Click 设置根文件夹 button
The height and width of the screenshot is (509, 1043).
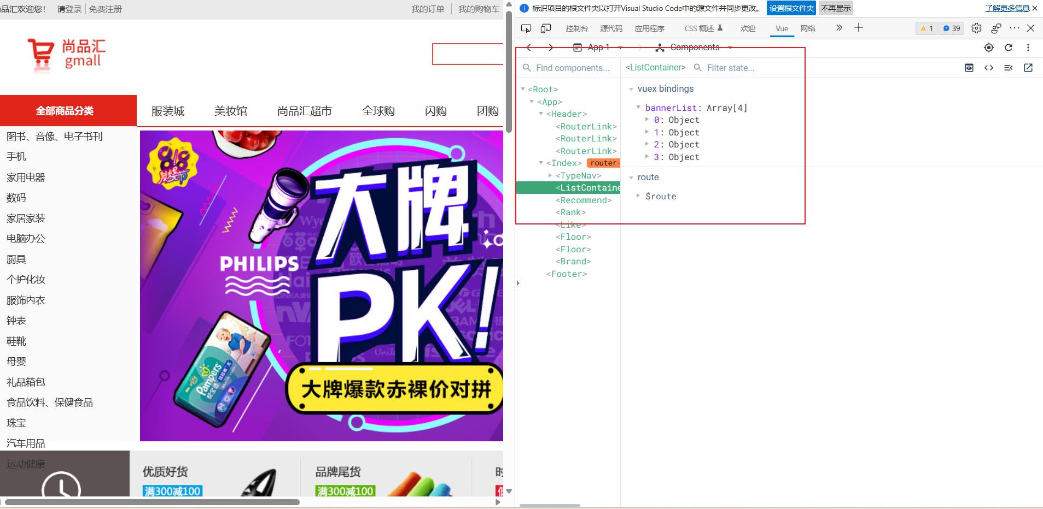click(x=791, y=8)
